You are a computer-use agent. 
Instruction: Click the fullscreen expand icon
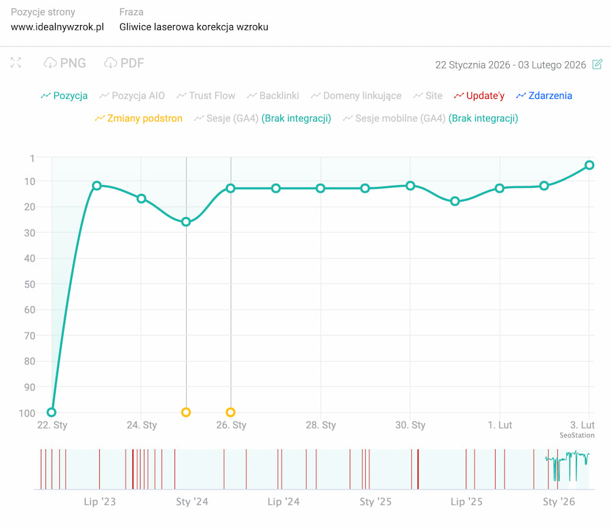16,63
